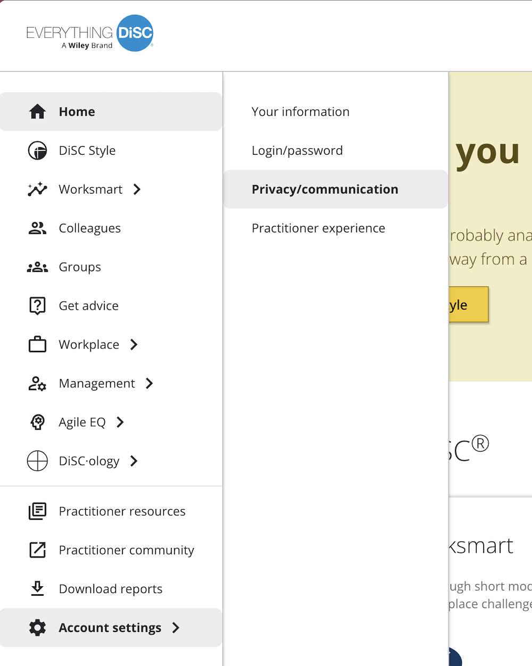Image resolution: width=532 pixels, height=666 pixels.
Task: Click the Everything DiSC logo
Action: point(90,33)
